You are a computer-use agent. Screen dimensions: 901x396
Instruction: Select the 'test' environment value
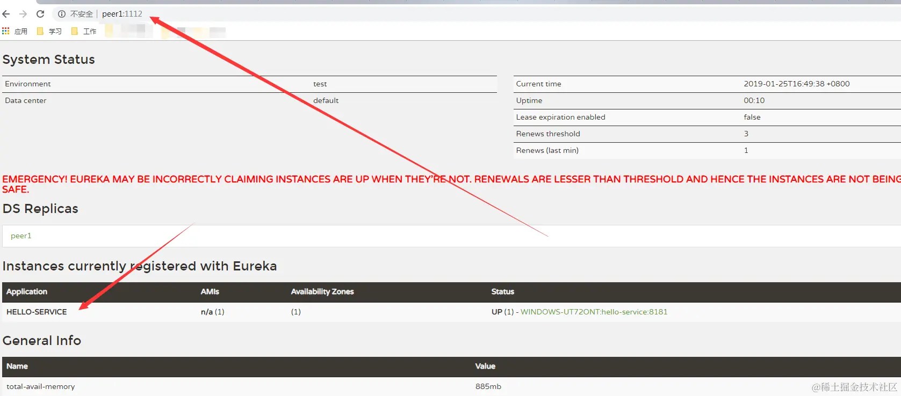click(x=320, y=84)
